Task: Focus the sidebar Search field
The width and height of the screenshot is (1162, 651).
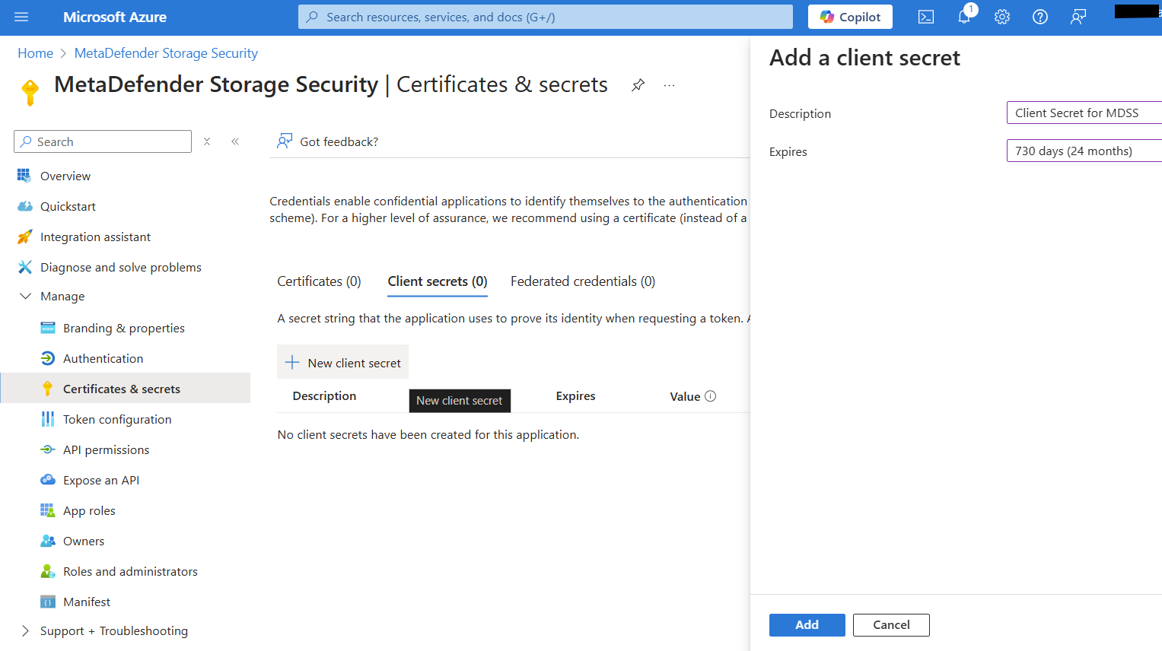Action: 103,141
